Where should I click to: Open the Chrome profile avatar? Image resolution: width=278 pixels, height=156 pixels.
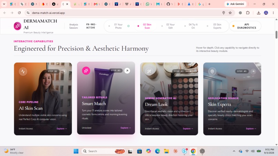266,13
